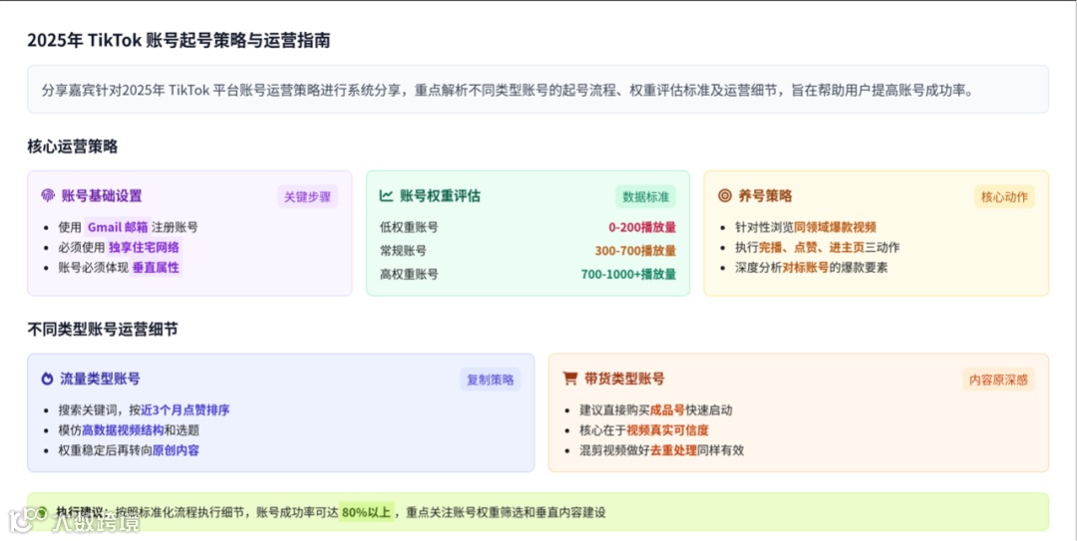Click the 复制策略 badge
The height and width of the screenshot is (541, 1077).
coord(491,379)
